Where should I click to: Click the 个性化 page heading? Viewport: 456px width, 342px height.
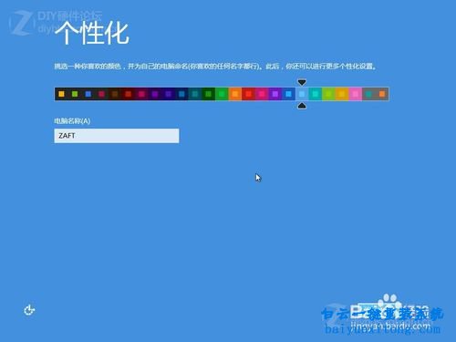tap(92, 33)
